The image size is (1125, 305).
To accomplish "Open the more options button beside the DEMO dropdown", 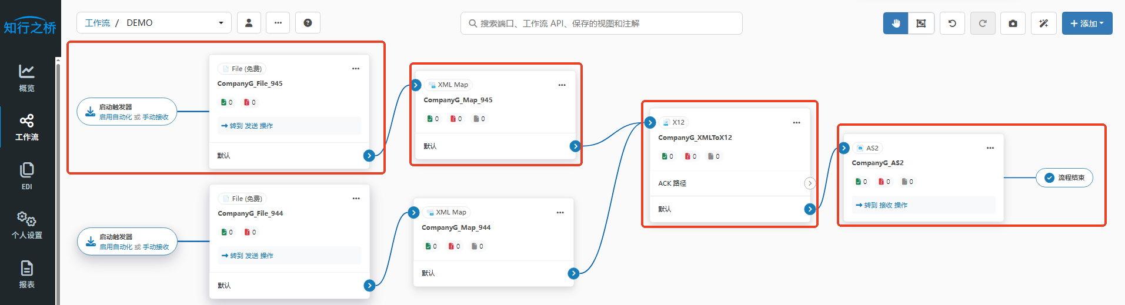I will tap(278, 23).
